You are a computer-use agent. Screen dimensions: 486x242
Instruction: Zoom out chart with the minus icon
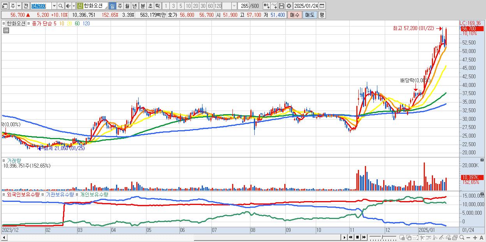pyautogui.click(x=468, y=238)
